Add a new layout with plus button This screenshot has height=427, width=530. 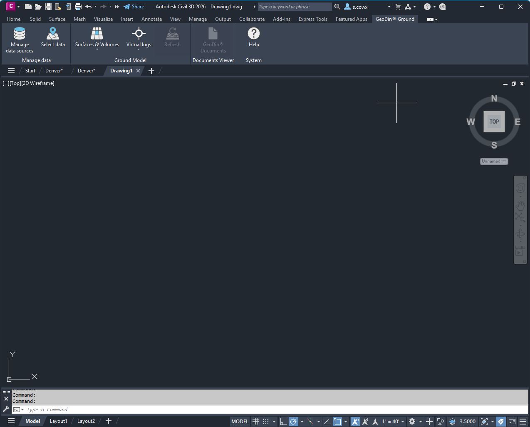tap(109, 421)
